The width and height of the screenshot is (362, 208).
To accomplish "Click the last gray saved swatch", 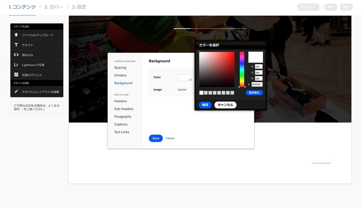I will tap(232, 93).
